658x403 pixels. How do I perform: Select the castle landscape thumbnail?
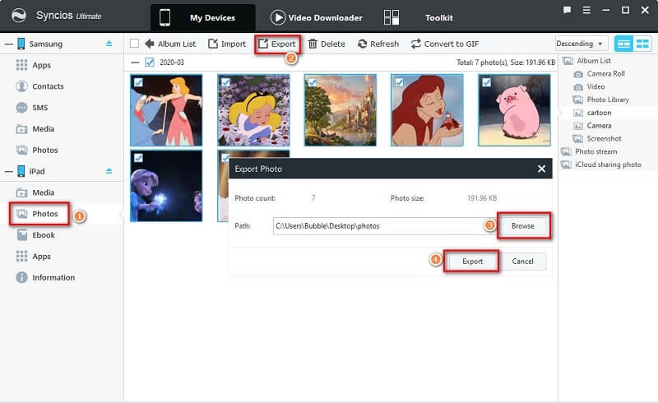point(341,110)
